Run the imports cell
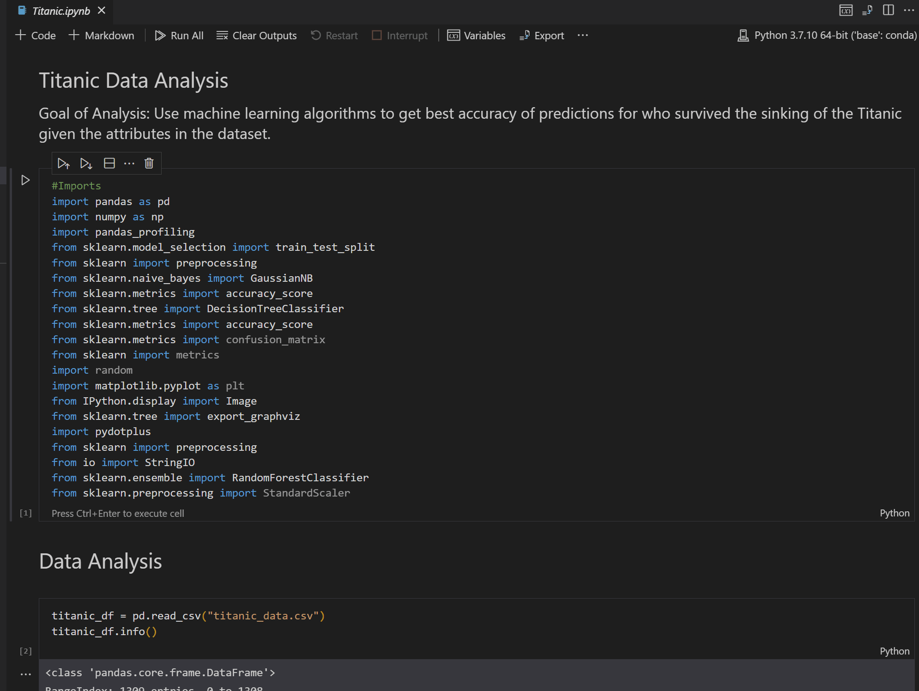 pos(26,180)
